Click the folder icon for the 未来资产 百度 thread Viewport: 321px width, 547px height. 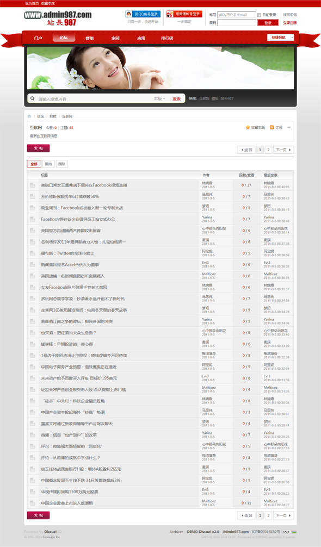point(33,378)
